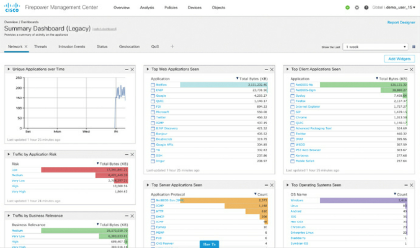Viewport: 420px width, 248px height.
Task: Open the Objects menu
Action: click(219, 7)
